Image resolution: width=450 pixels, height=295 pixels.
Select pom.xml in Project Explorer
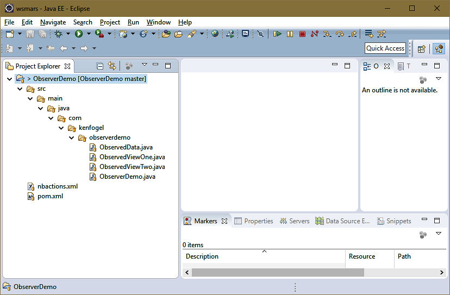pyautogui.click(x=50, y=196)
